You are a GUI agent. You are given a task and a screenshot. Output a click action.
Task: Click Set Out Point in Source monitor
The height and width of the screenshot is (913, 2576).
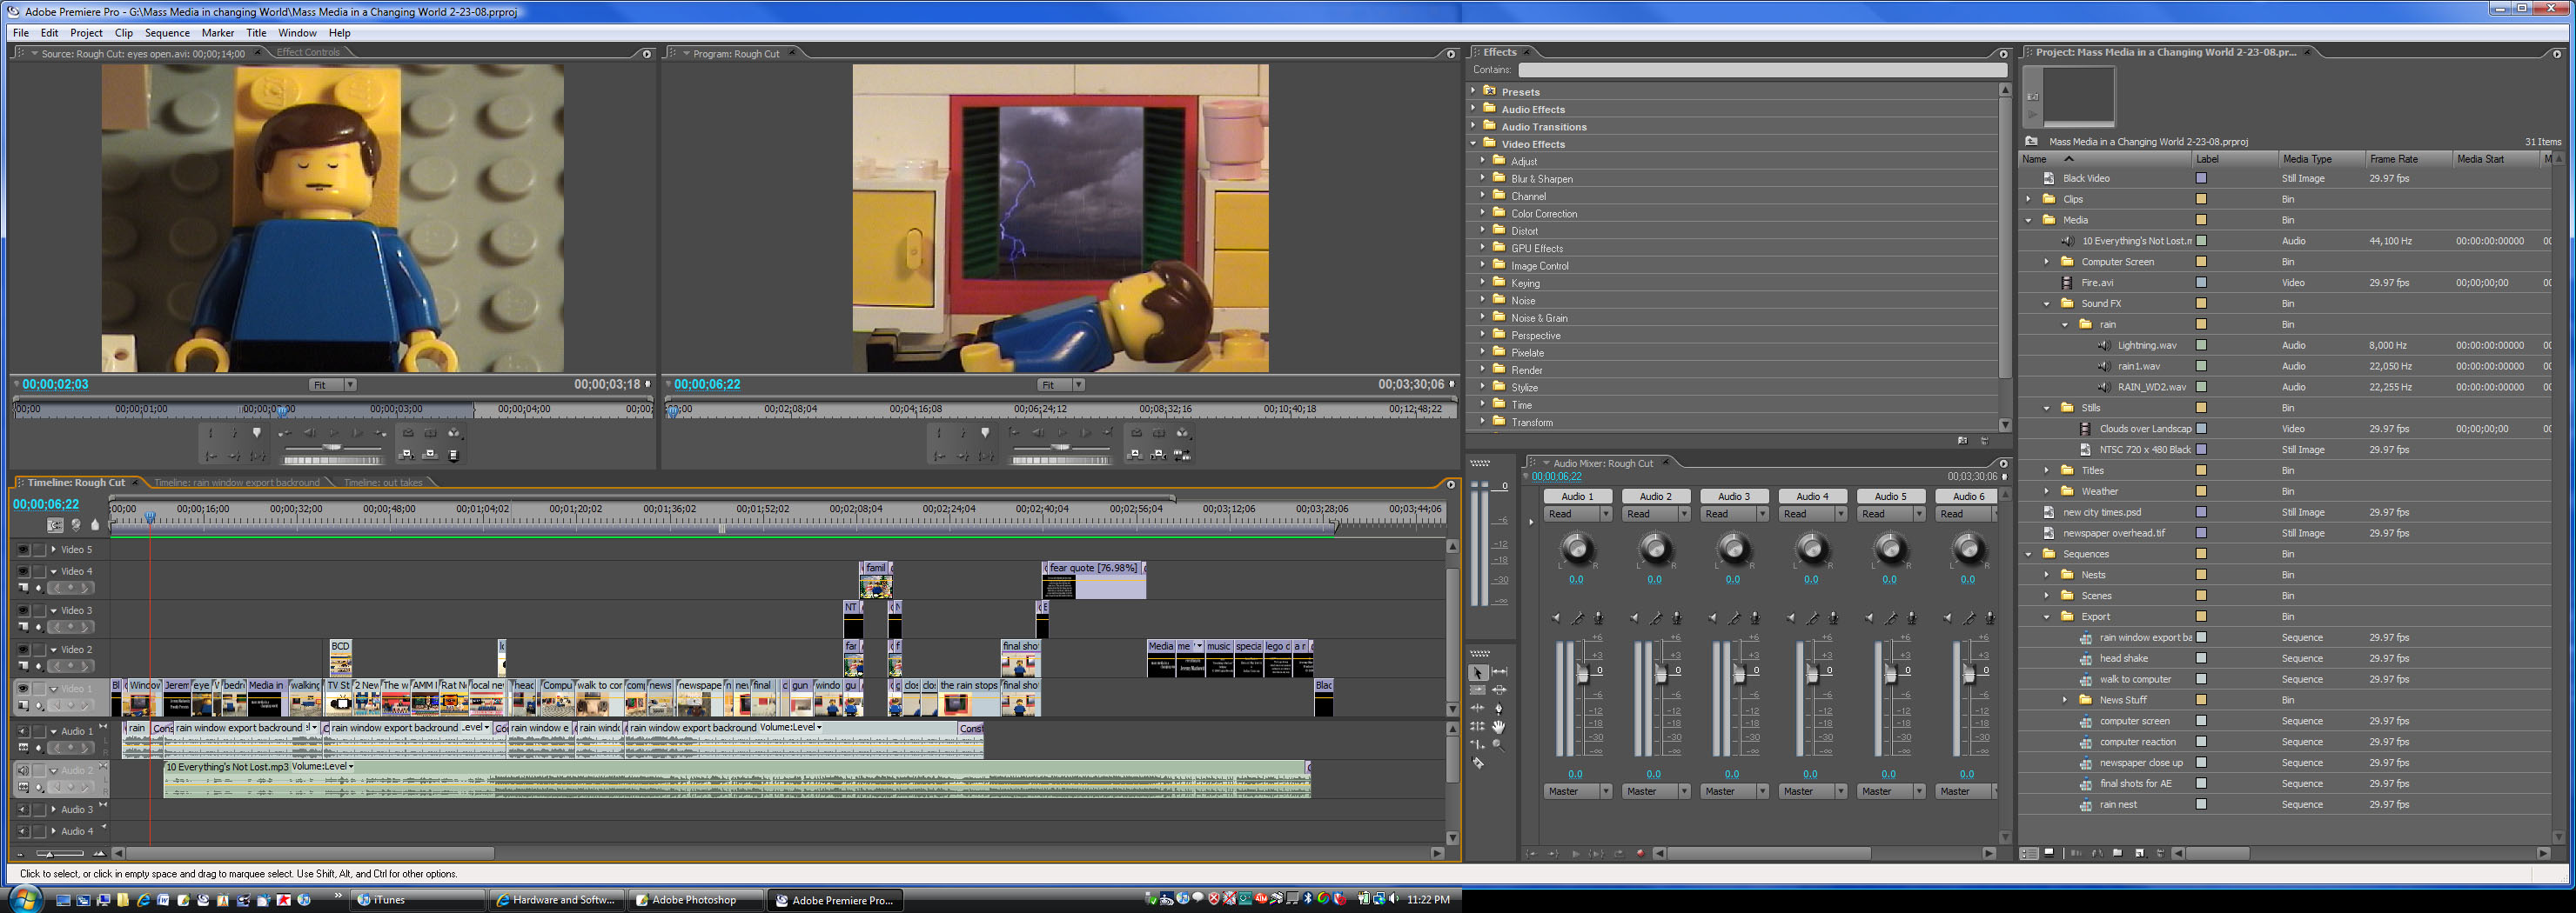[234, 434]
